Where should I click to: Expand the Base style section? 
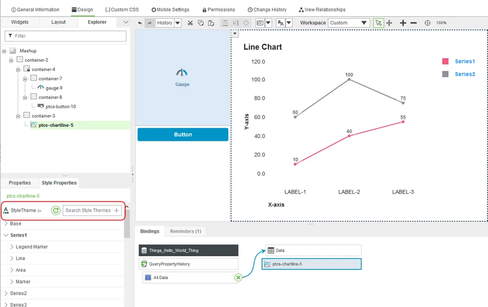(x=6, y=223)
